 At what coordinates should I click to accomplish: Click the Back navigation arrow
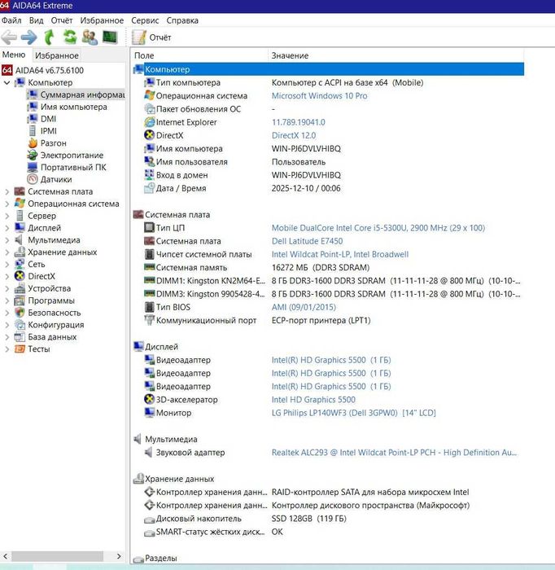click(x=9, y=37)
